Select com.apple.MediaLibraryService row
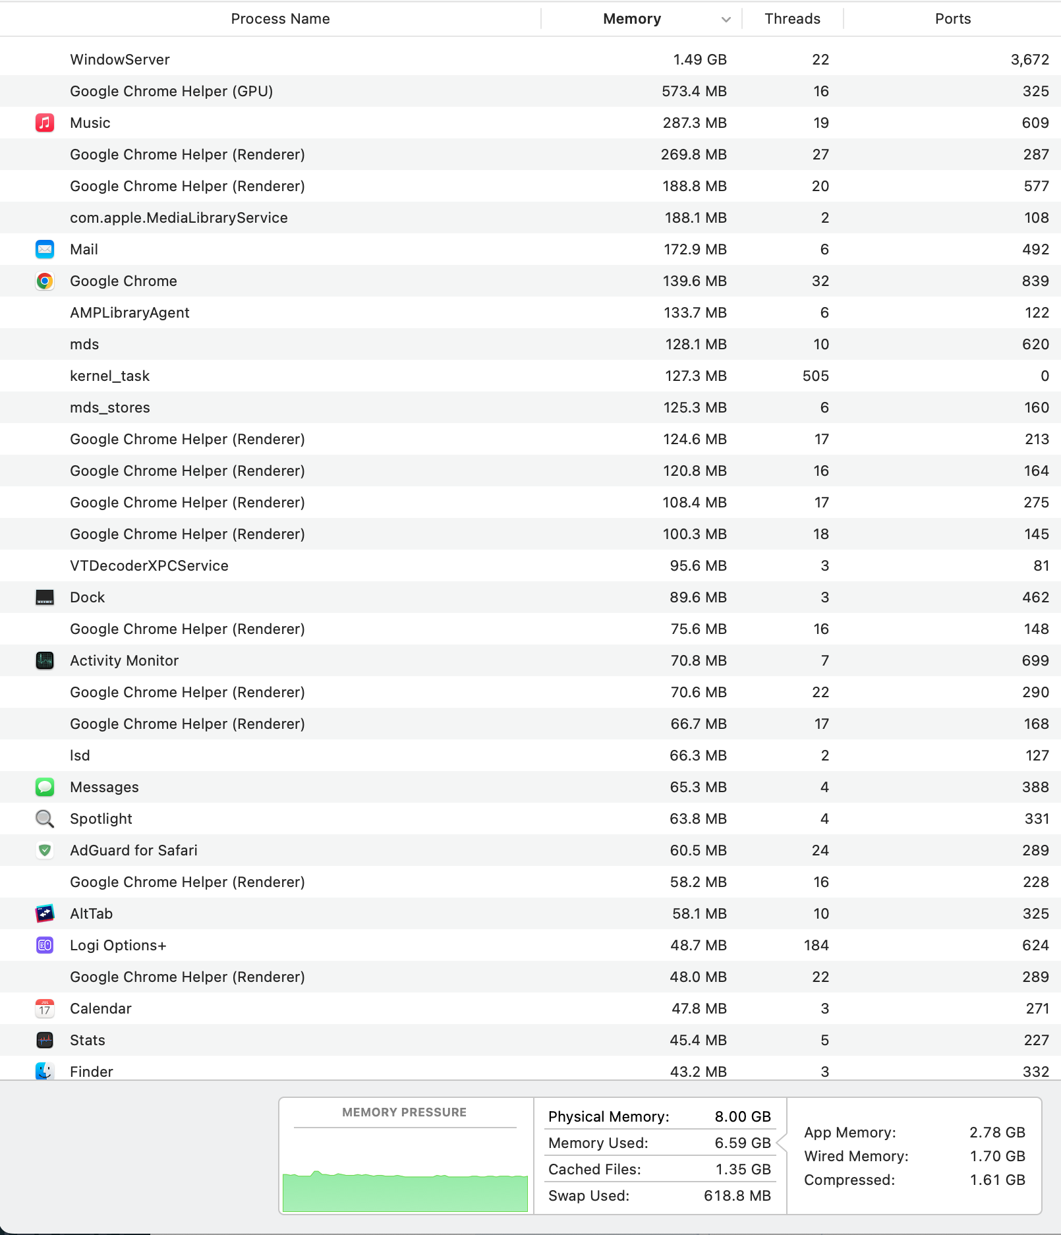The width and height of the screenshot is (1061, 1235). (x=530, y=217)
